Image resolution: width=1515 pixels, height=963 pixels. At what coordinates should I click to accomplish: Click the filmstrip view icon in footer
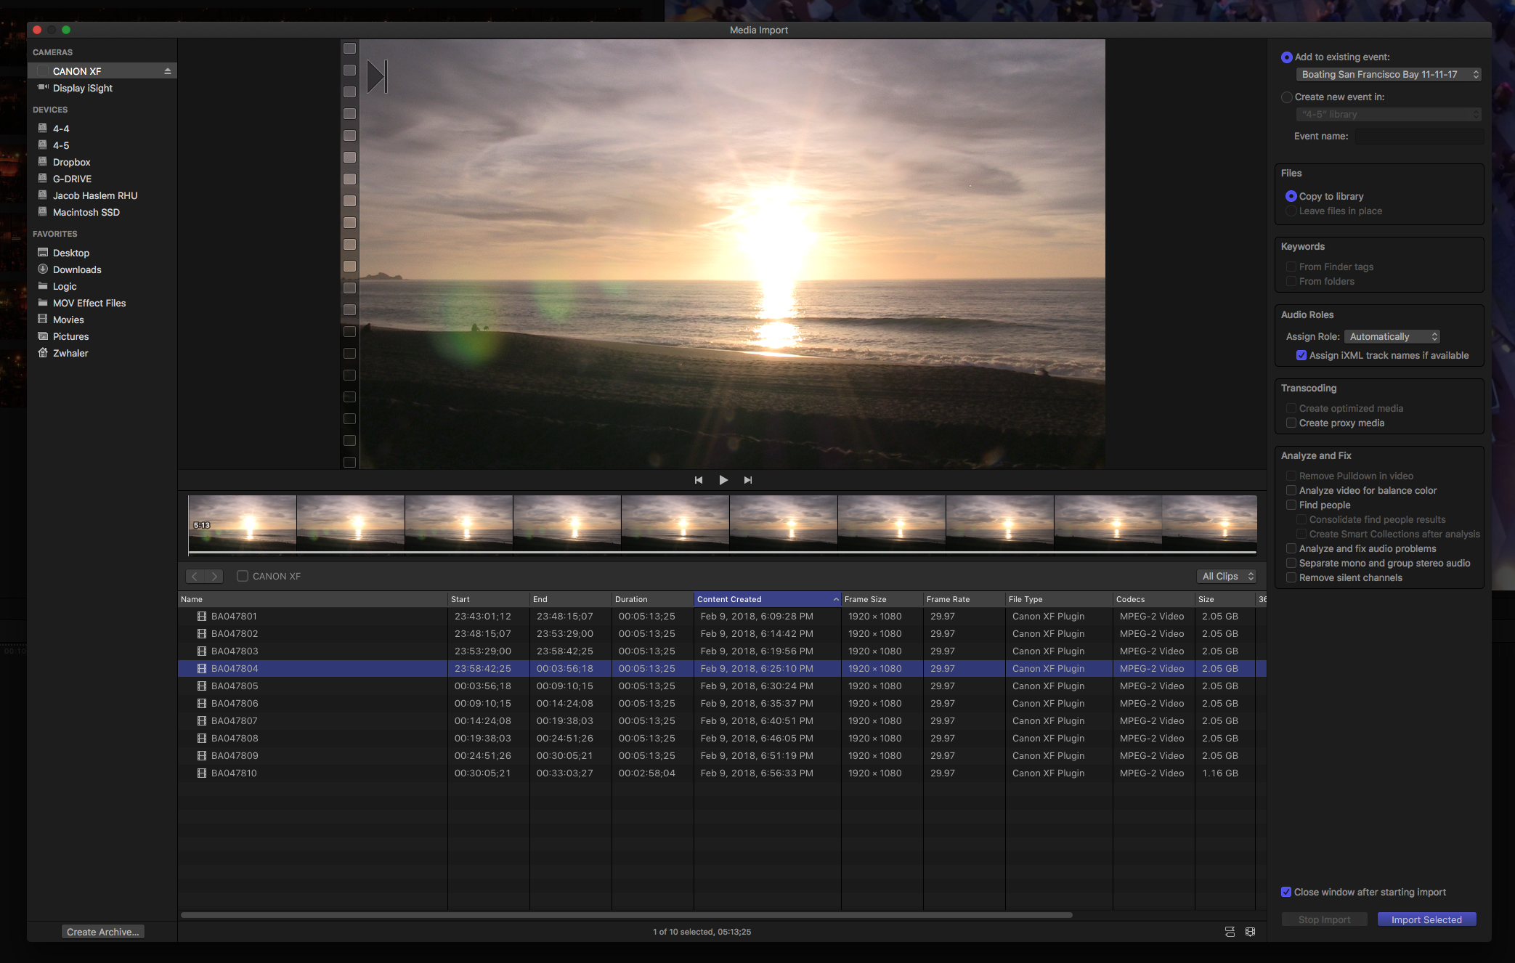pyautogui.click(x=1250, y=932)
